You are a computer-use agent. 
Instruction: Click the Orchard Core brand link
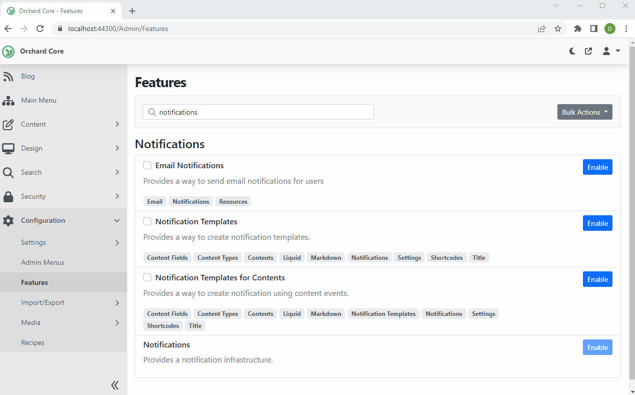42,51
